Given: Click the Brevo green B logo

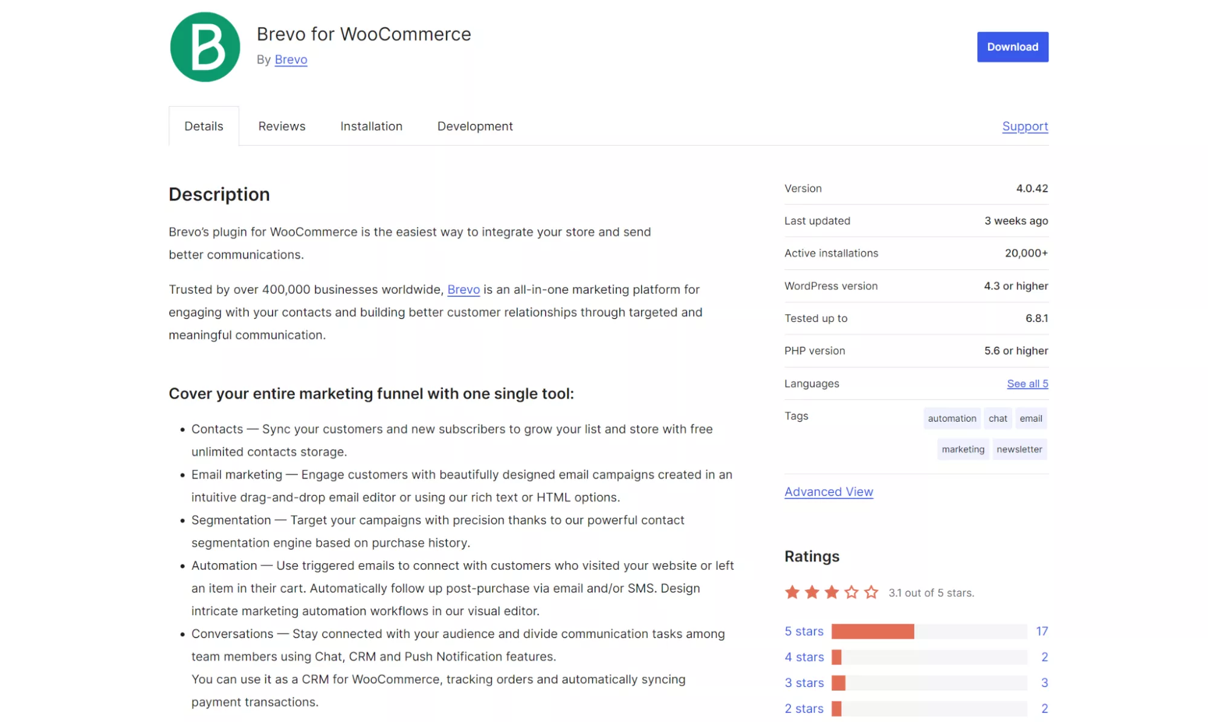Looking at the screenshot, I should click(x=205, y=47).
